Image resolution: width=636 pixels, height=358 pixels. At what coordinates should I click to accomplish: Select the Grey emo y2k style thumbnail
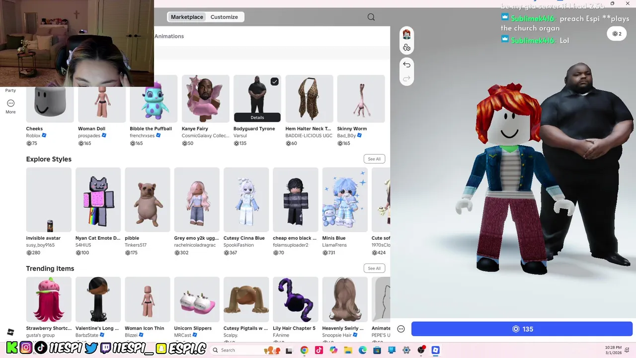(x=197, y=200)
